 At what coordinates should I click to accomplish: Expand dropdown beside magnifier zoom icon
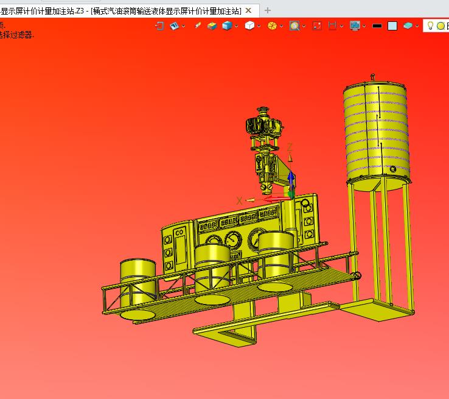(x=304, y=26)
